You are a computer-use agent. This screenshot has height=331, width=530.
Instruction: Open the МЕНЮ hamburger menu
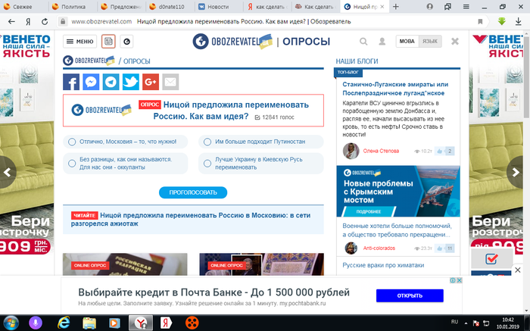pyautogui.click(x=79, y=41)
